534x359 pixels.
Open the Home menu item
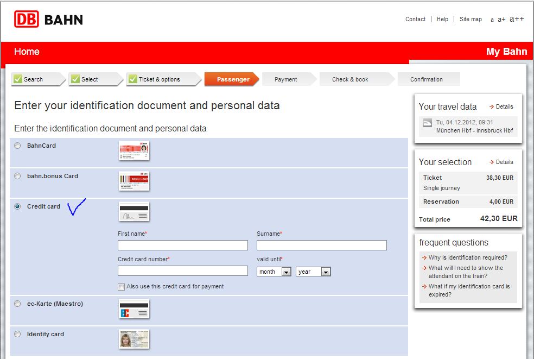(27, 52)
